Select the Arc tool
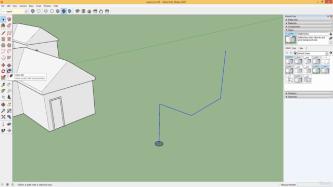This screenshot has height=187, width=333. tap(3, 51)
